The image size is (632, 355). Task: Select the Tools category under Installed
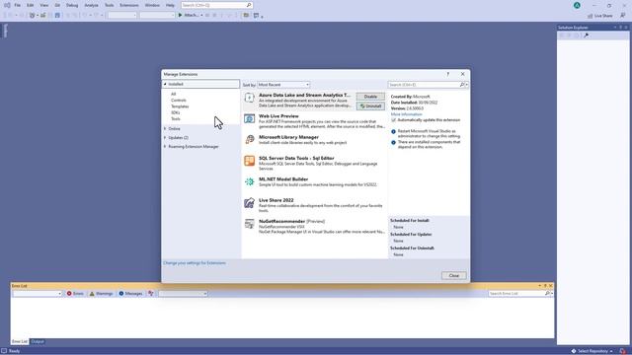coord(176,118)
